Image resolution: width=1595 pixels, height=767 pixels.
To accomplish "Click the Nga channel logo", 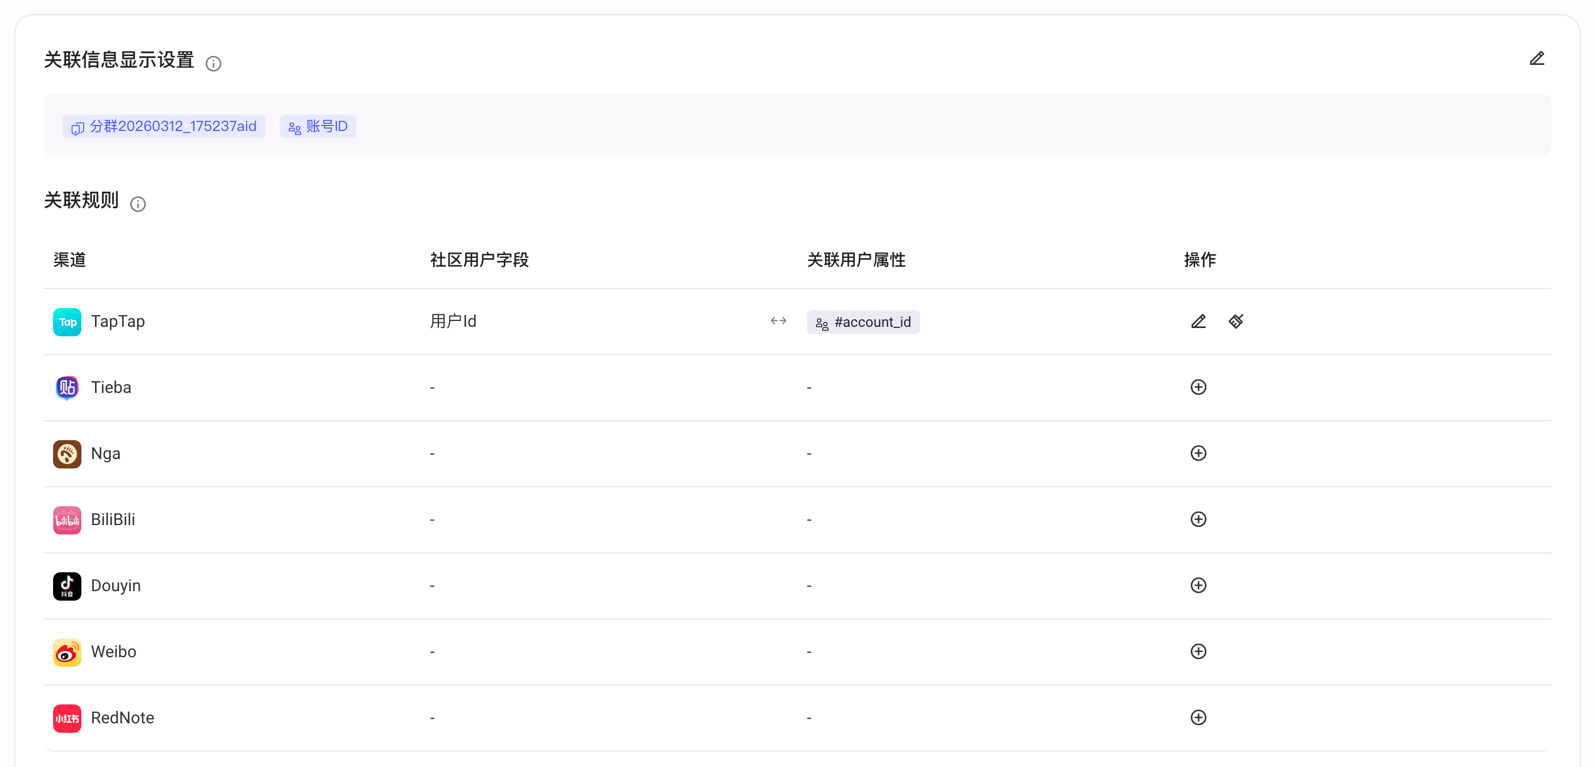I will click(67, 454).
